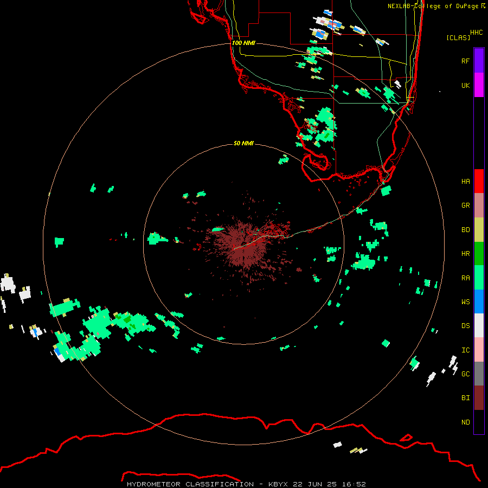Screen dimensions: 488x488
Task: Click the RF legend label
Action: [x=465, y=61]
